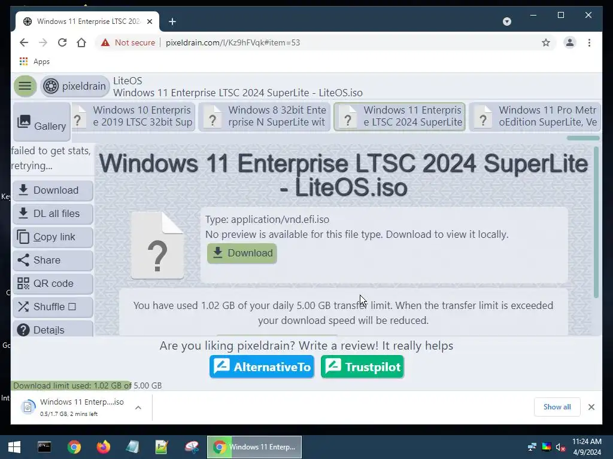Screen dimensions: 613x459
Task: Minimize the Chrome window
Action: point(533,15)
